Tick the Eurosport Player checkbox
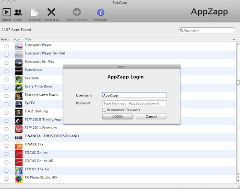 pyautogui.click(x=6, y=46)
